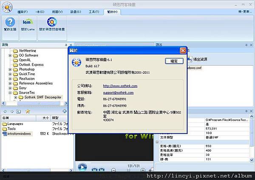The height and width of the screenshot is (180, 255).
Task: Close the browse panel
Action: tap(71, 45)
